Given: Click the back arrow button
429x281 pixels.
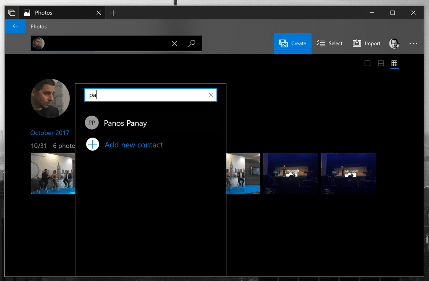Looking at the screenshot, I should pos(15,26).
